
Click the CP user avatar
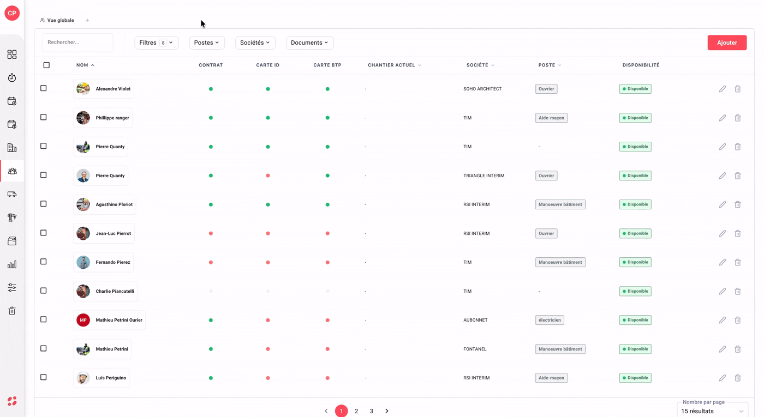pyautogui.click(x=12, y=13)
